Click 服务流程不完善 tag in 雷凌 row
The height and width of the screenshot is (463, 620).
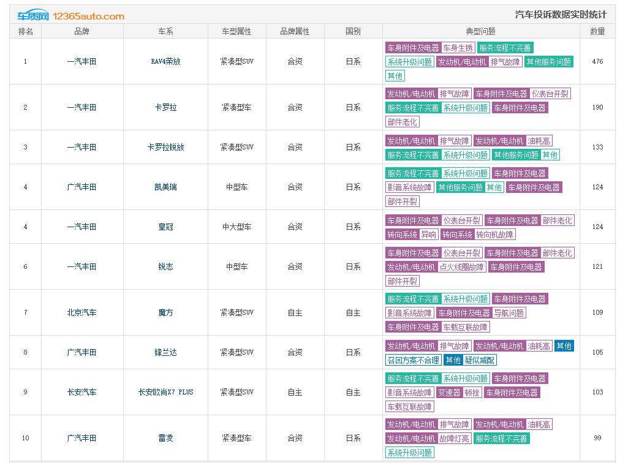click(501, 439)
